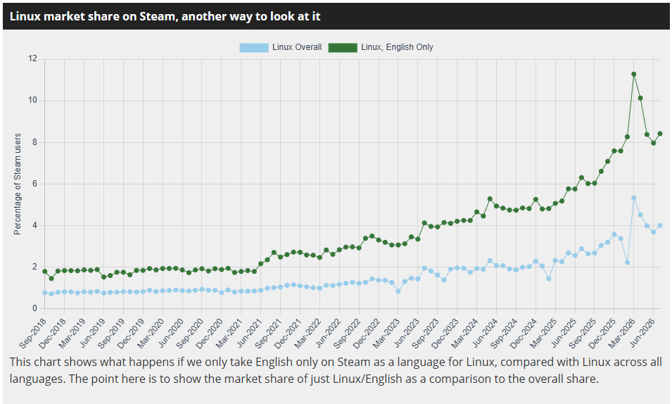Click the dark green English Only legend swatch

(x=343, y=48)
